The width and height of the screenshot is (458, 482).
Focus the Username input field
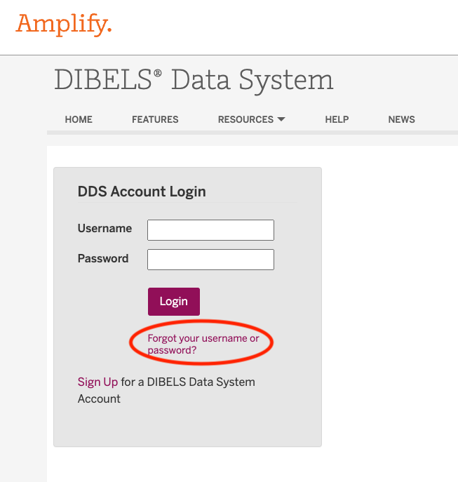coord(210,230)
